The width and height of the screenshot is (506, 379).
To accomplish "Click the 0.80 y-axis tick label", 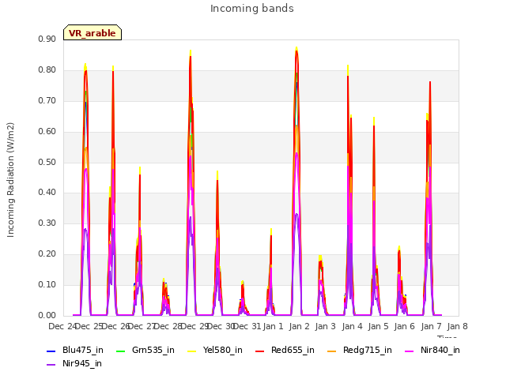I will click(x=47, y=69).
